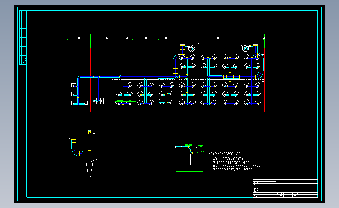Click note line 2 of question marks

tap(228, 158)
